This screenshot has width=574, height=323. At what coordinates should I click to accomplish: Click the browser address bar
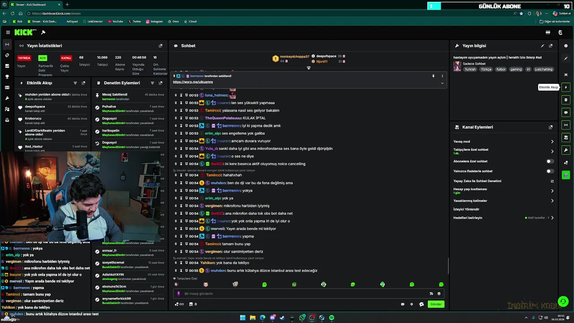click(x=269, y=13)
